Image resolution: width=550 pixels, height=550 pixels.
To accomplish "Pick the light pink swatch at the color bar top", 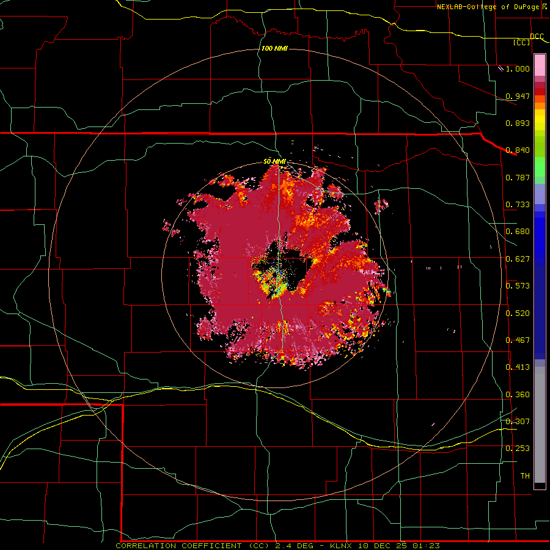I will 540,65.
